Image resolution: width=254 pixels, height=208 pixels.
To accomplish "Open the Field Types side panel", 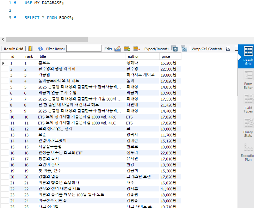I will click(248, 104).
